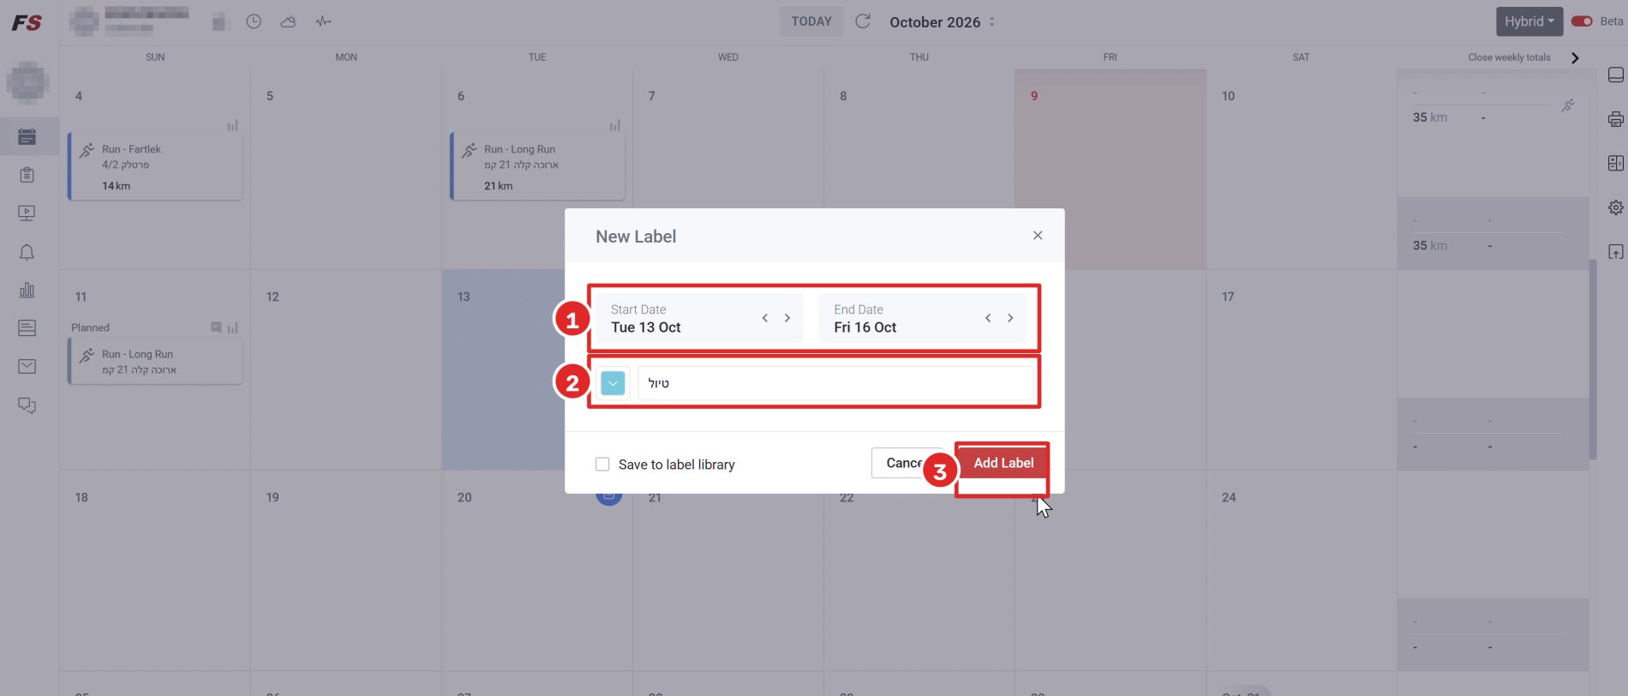1628x696 pixels.
Task: Open settings gear on right rail
Action: point(1616,207)
